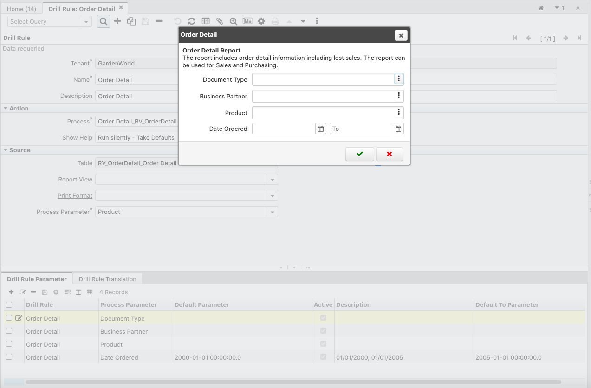Open the Date Ordered To calendar picker

pyautogui.click(x=398, y=129)
